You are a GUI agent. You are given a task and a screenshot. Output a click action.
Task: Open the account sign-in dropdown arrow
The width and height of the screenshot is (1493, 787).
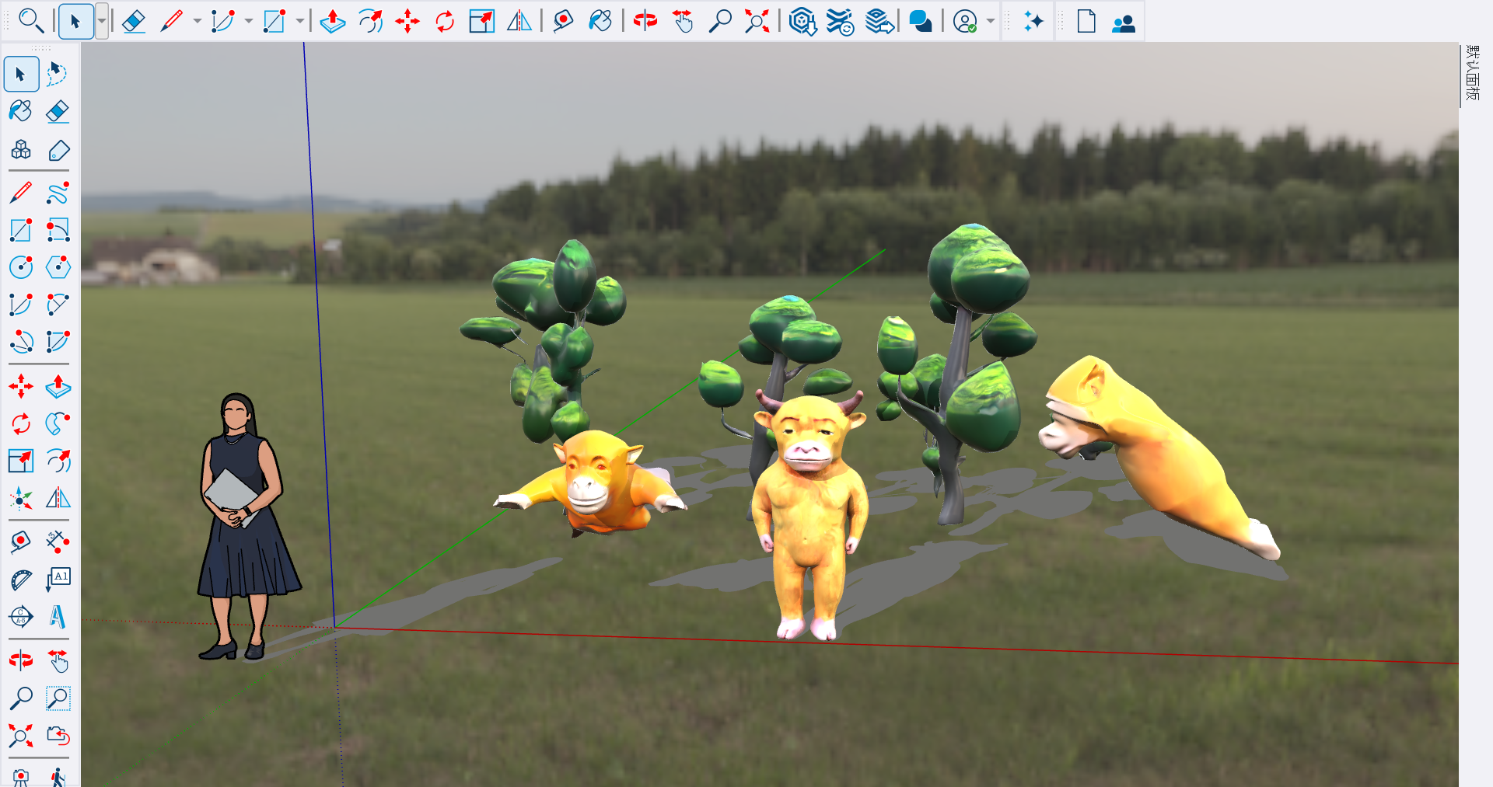[x=991, y=22]
